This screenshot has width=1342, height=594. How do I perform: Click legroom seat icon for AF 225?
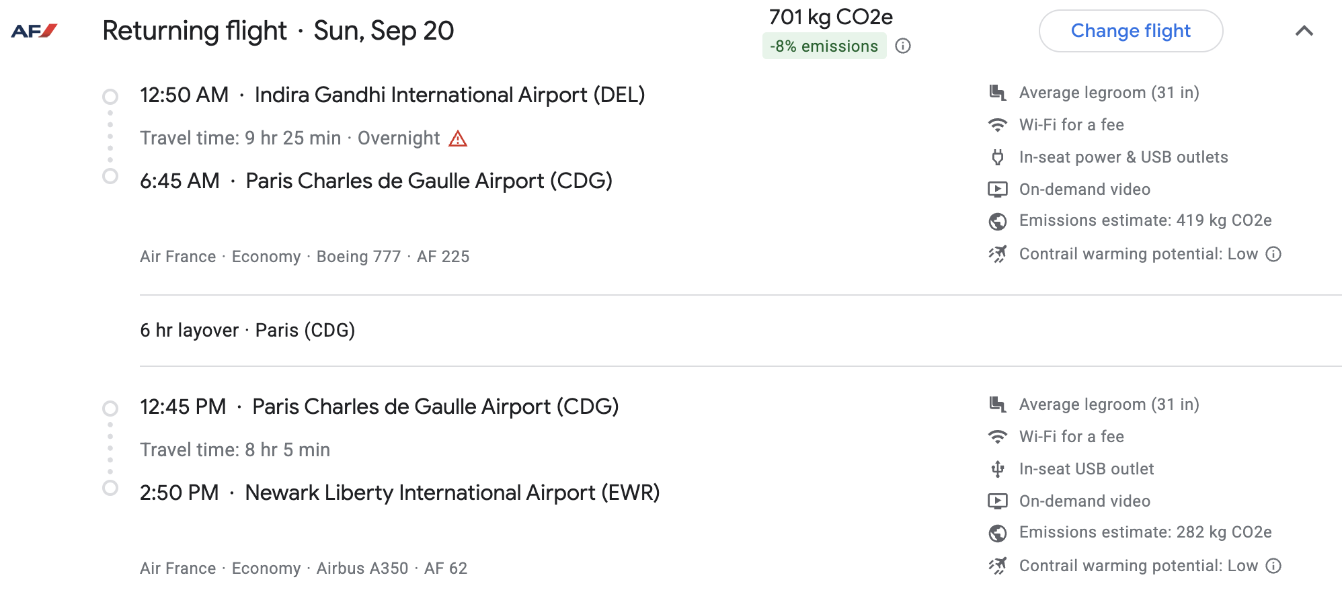[998, 93]
